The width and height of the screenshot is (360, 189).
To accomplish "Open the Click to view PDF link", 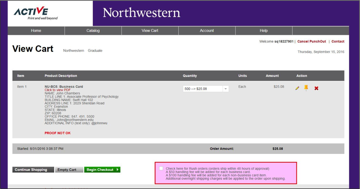I will tap(57, 90).
